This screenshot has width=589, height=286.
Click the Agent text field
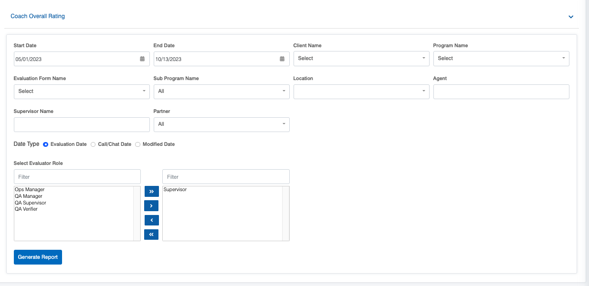501,92
